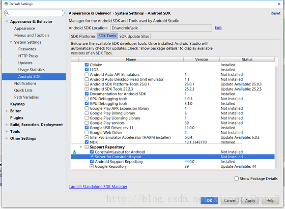Screen dimensions: 285x209
Task: Click the Help button
Action: click(x=270, y=200)
